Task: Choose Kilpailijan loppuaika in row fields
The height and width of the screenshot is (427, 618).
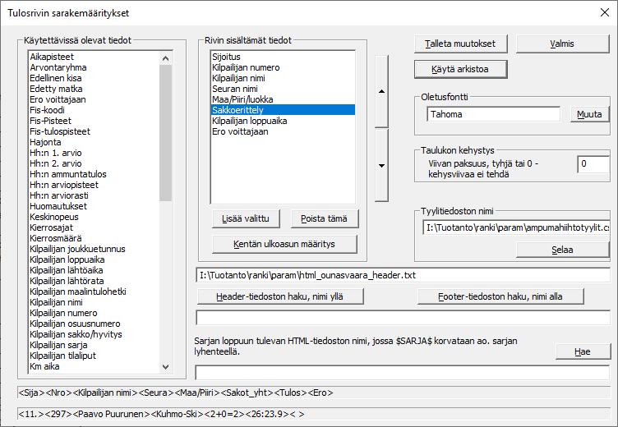Action: [250, 120]
